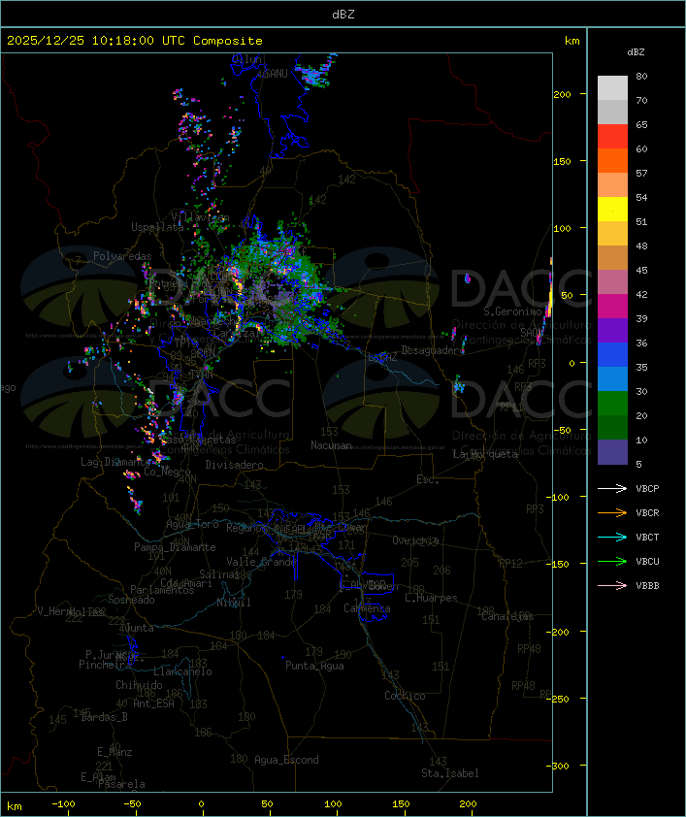Viewport: 686px width, 817px height.
Task: Click the green VBCU arrow icon
Action: (x=612, y=561)
